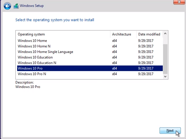The width and height of the screenshot is (186, 139).
Task: Click the scrollbar track above the thumb
Action: tap(165, 40)
